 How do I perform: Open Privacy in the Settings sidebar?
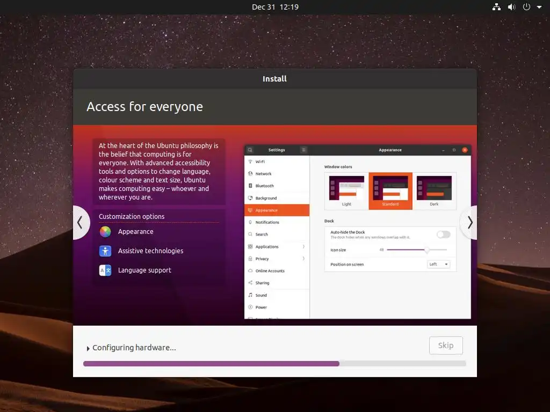tap(277, 259)
